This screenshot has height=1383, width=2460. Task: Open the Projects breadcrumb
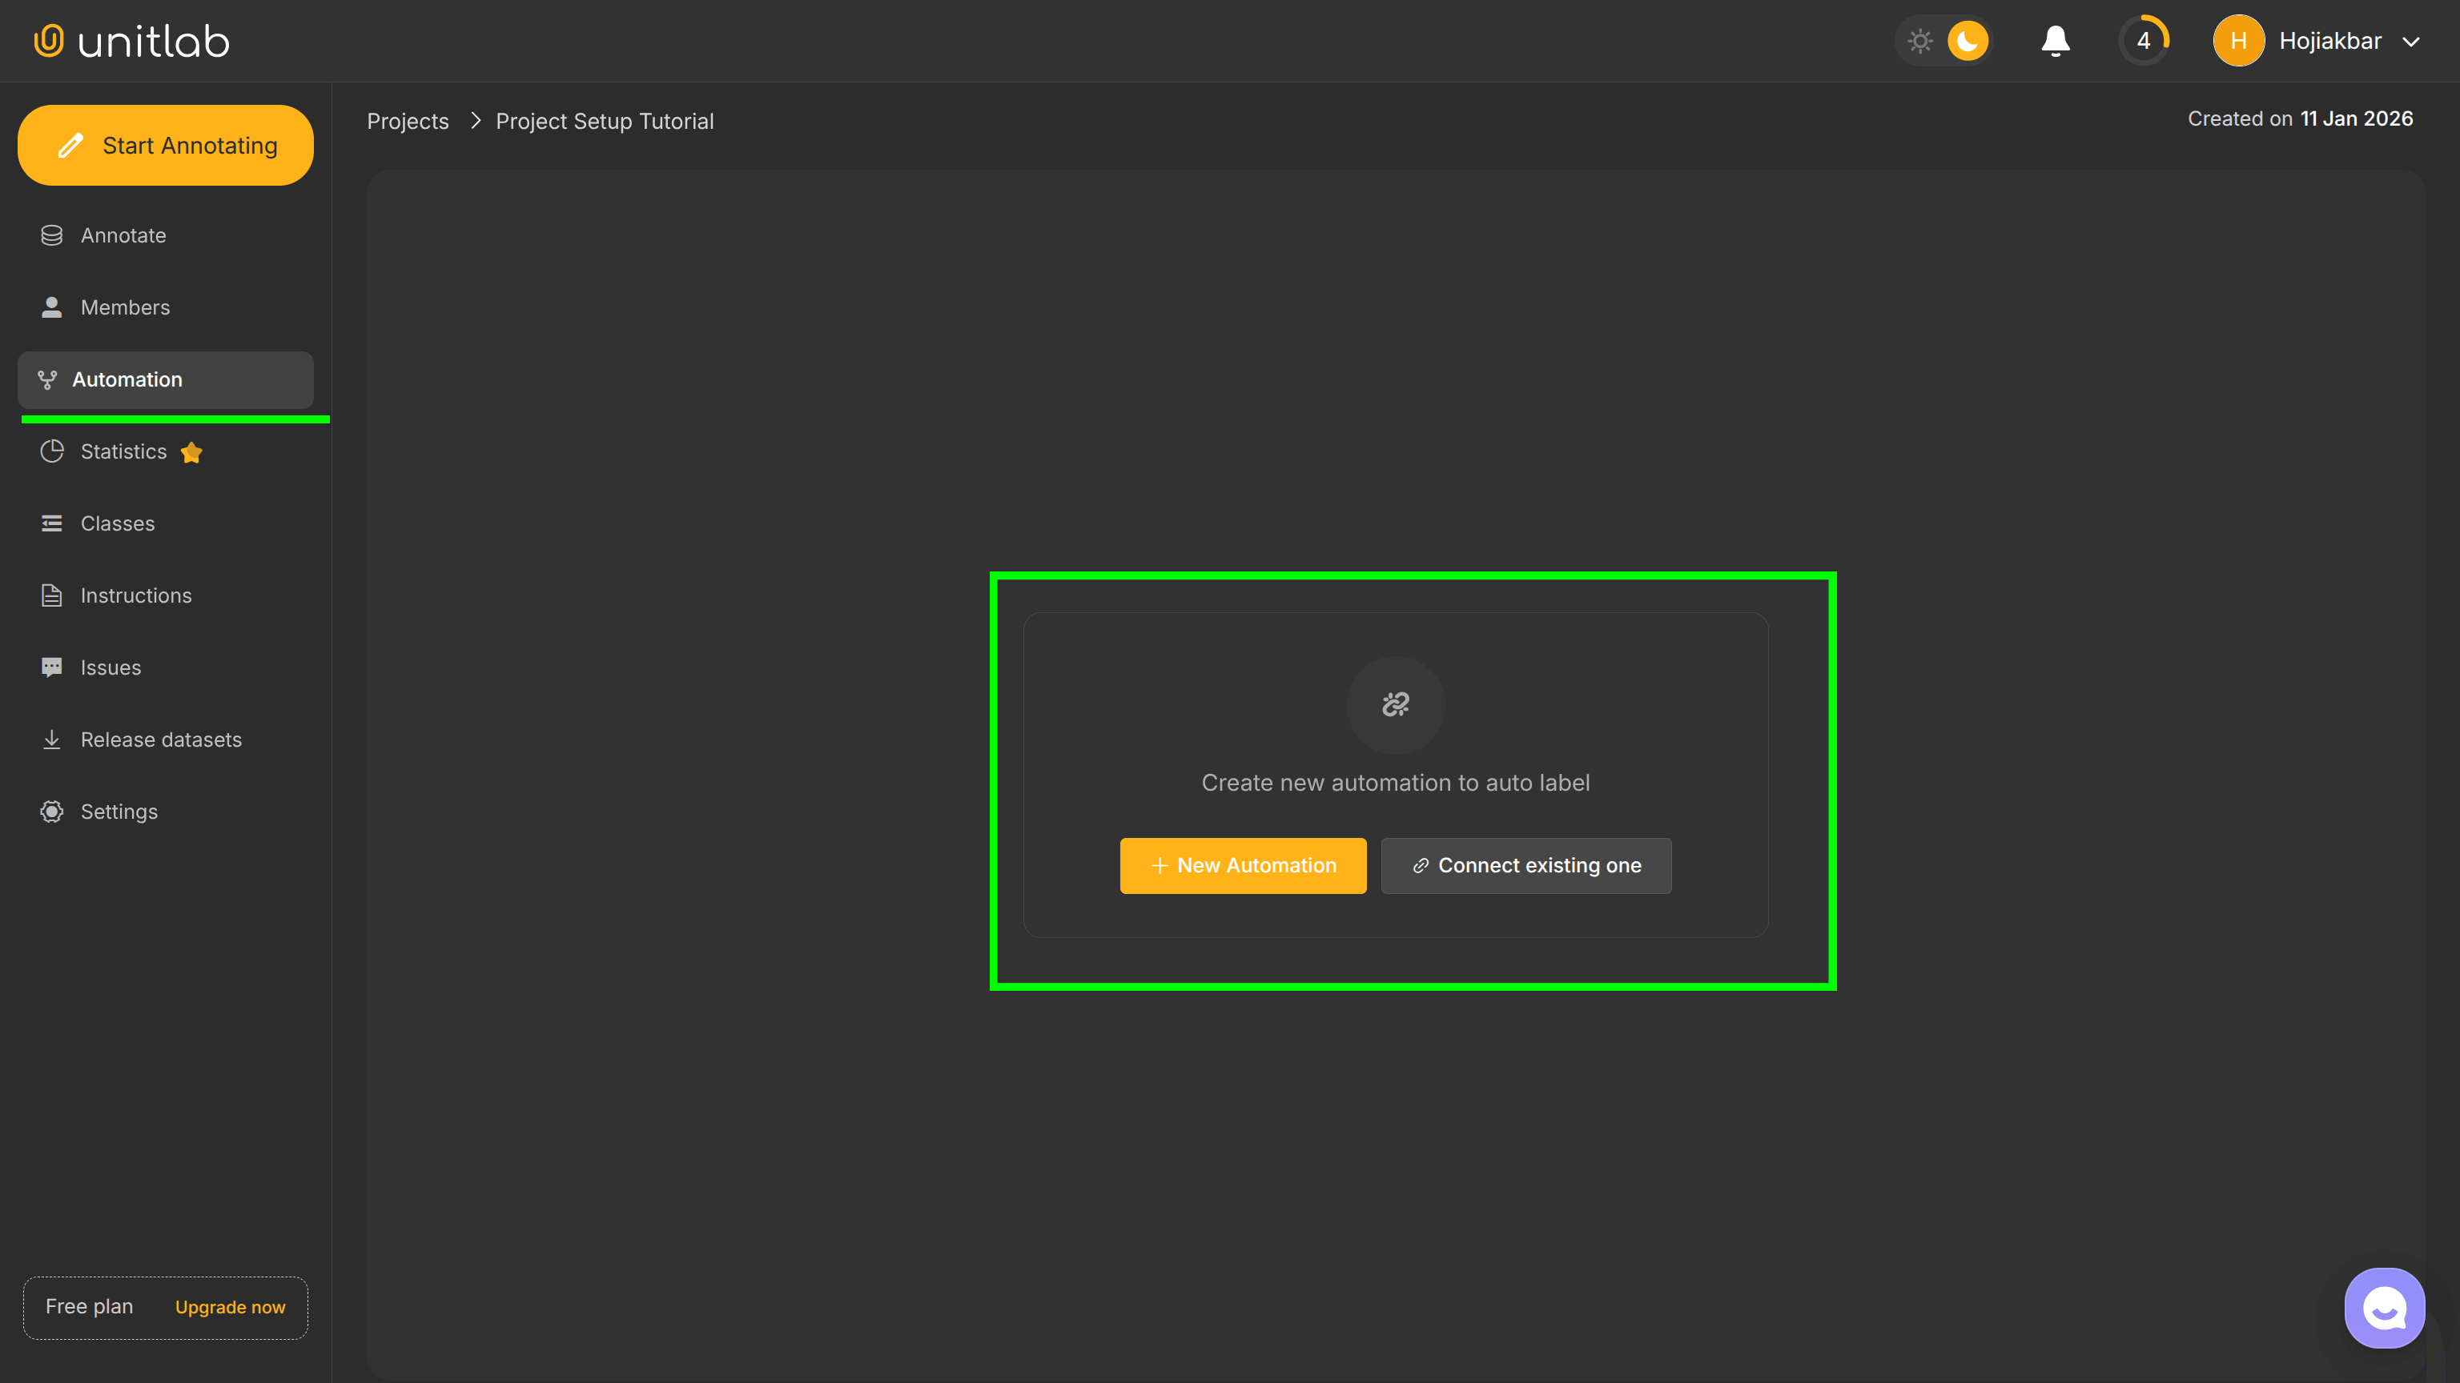coord(408,121)
